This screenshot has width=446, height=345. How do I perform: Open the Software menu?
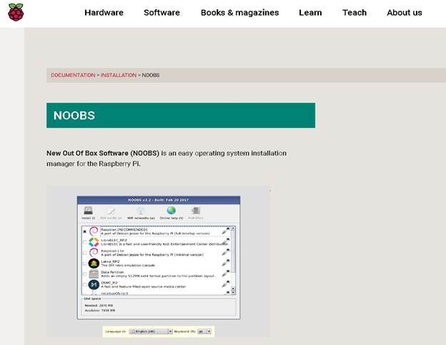162,13
